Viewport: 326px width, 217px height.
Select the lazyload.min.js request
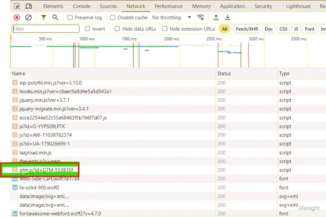point(35,153)
